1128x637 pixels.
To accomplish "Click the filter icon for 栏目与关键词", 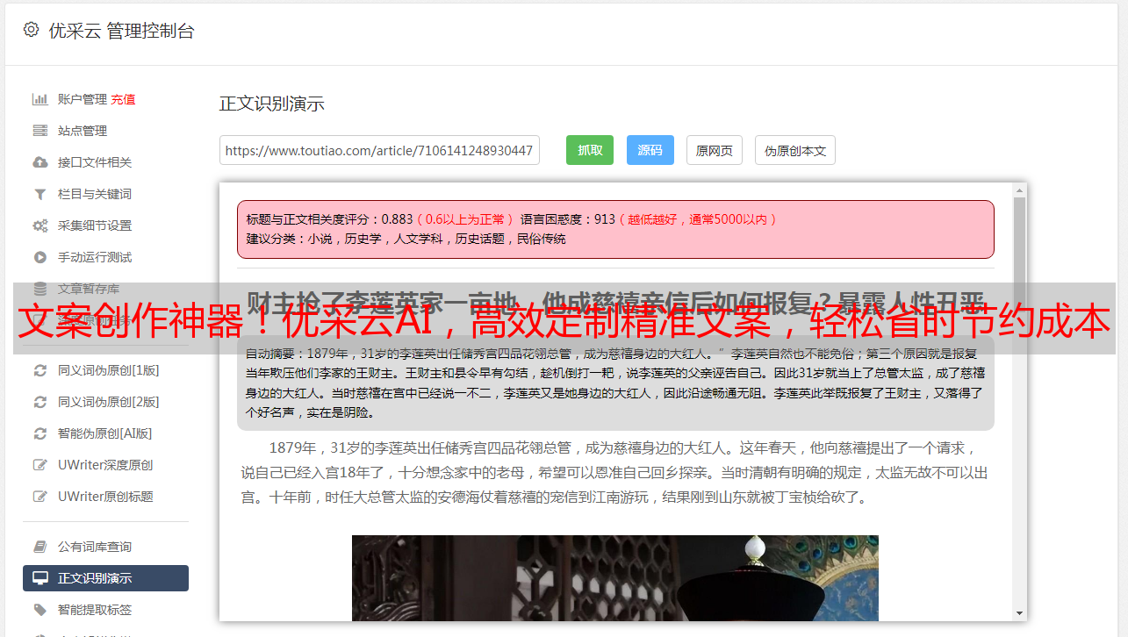I will point(40,194).
